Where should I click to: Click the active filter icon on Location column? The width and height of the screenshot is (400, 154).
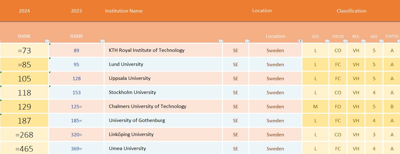coord(300,41)
